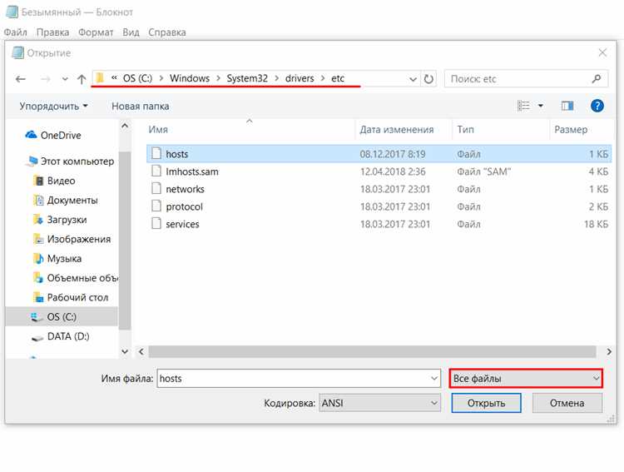624x472 pixels.
Task: Open the Файл menu
Action: coord(16,32)
